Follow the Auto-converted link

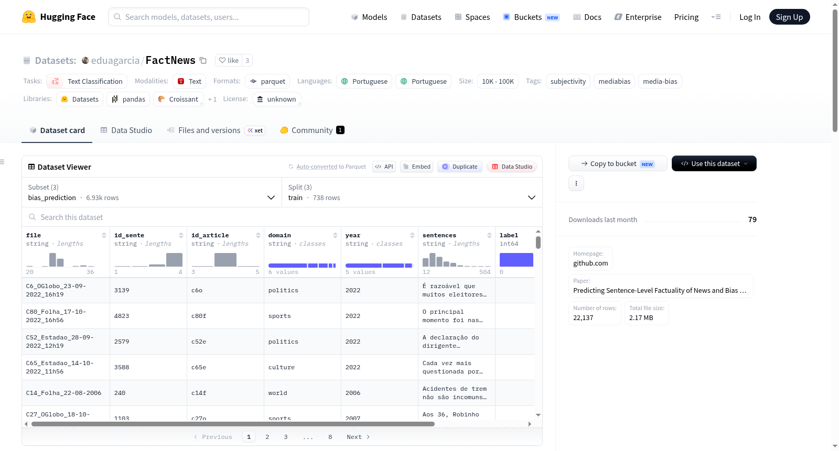pyautogui.click(x=317, y=167)
